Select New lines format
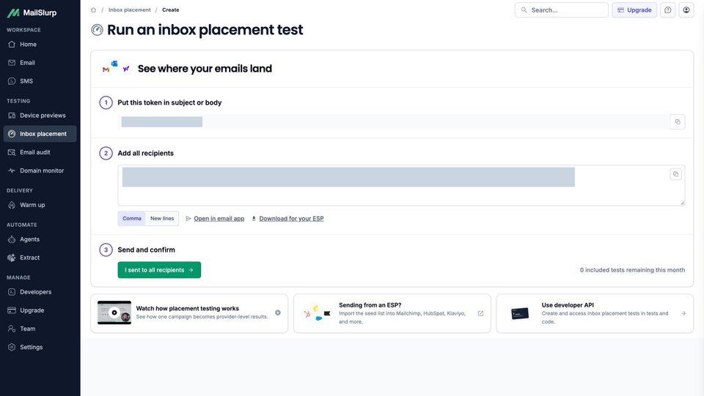 pos(162,219)
